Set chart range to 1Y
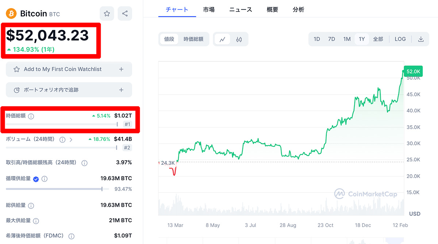Viewport: 438px width, 244px height. click(362, 39)
